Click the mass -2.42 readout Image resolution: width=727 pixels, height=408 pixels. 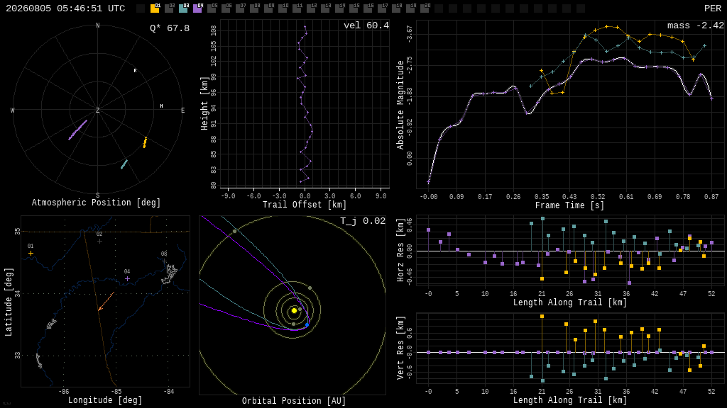(695, 25)
